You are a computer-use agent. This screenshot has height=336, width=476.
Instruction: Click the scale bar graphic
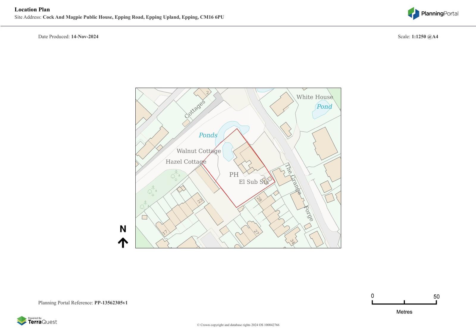[x=404, y=302]
